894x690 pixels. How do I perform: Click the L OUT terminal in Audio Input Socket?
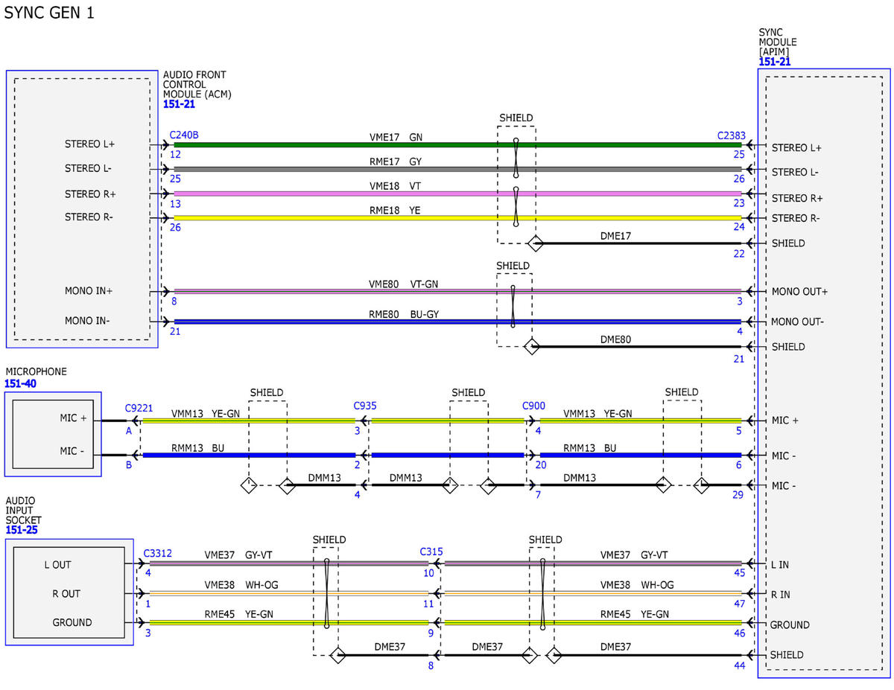coord(57,565)
